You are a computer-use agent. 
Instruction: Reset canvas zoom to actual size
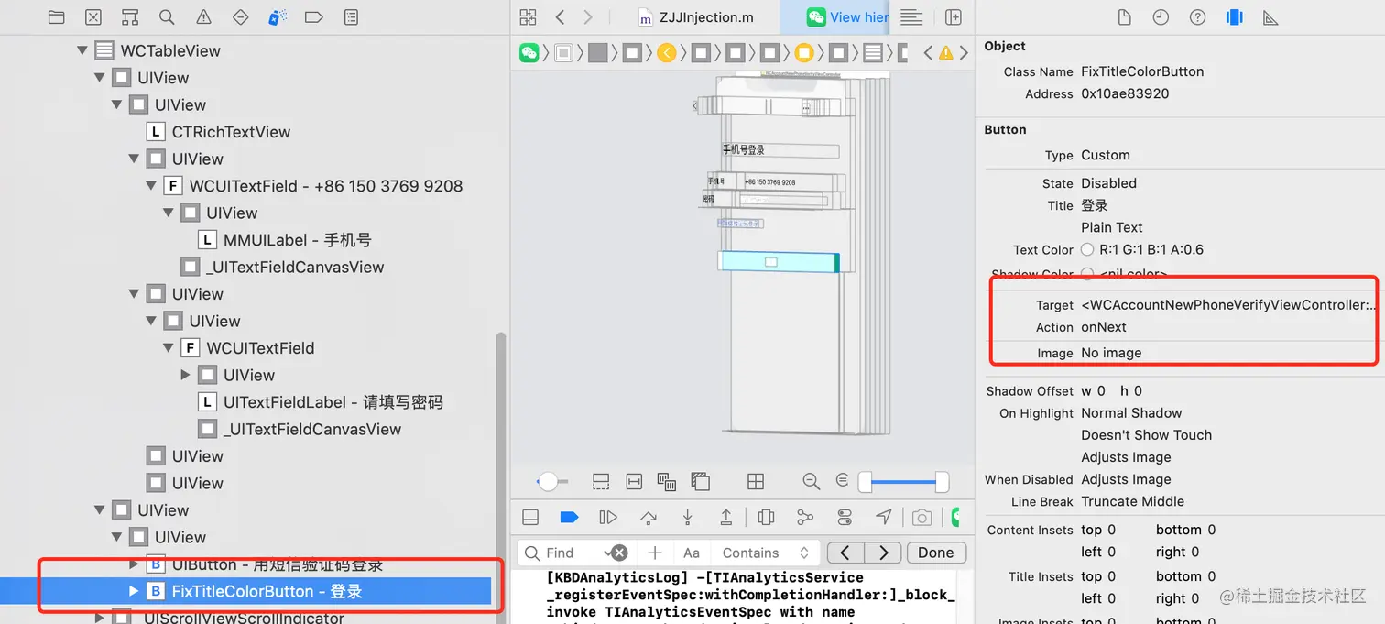click(x=843, y=481)
